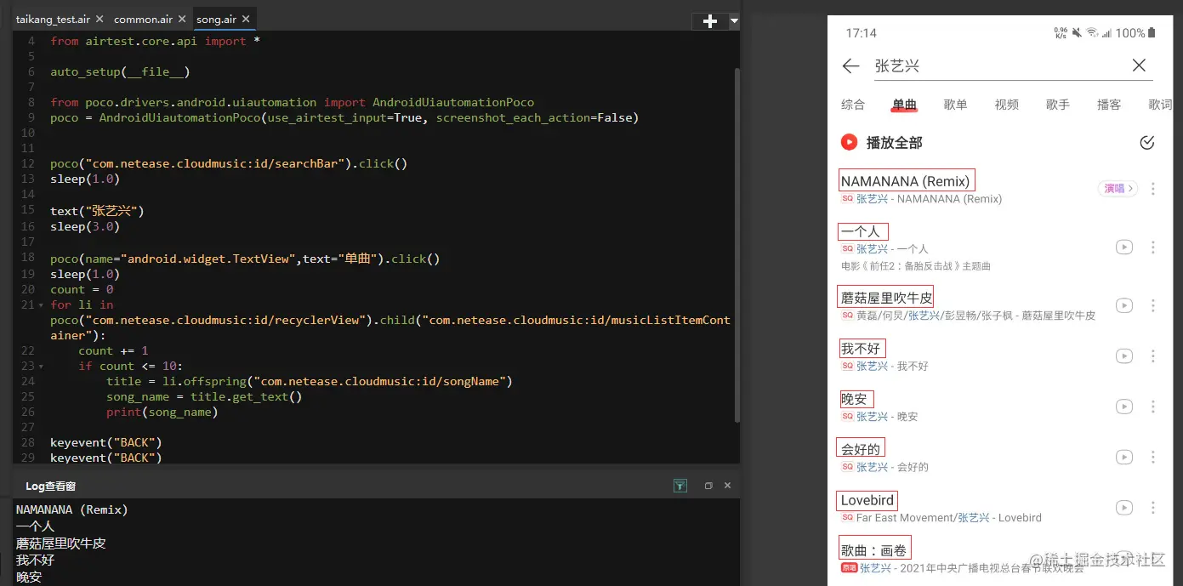This screenshot has width=1183, height=586.
Task: Tap the multi-select checkmark icon beside 播放全部
Action: point(1146,142)
